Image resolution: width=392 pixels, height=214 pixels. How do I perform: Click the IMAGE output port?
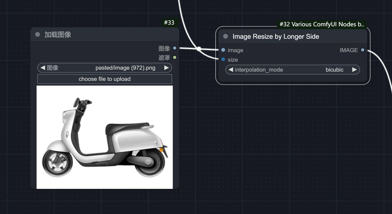click(363, 50)
